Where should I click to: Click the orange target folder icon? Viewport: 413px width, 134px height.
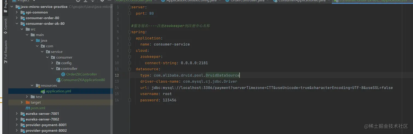(x=28, y=102)
